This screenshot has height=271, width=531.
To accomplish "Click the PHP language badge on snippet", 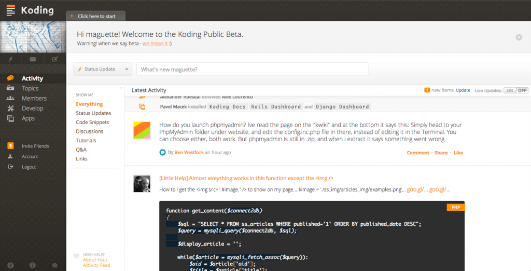I will [x=456, y=207].
